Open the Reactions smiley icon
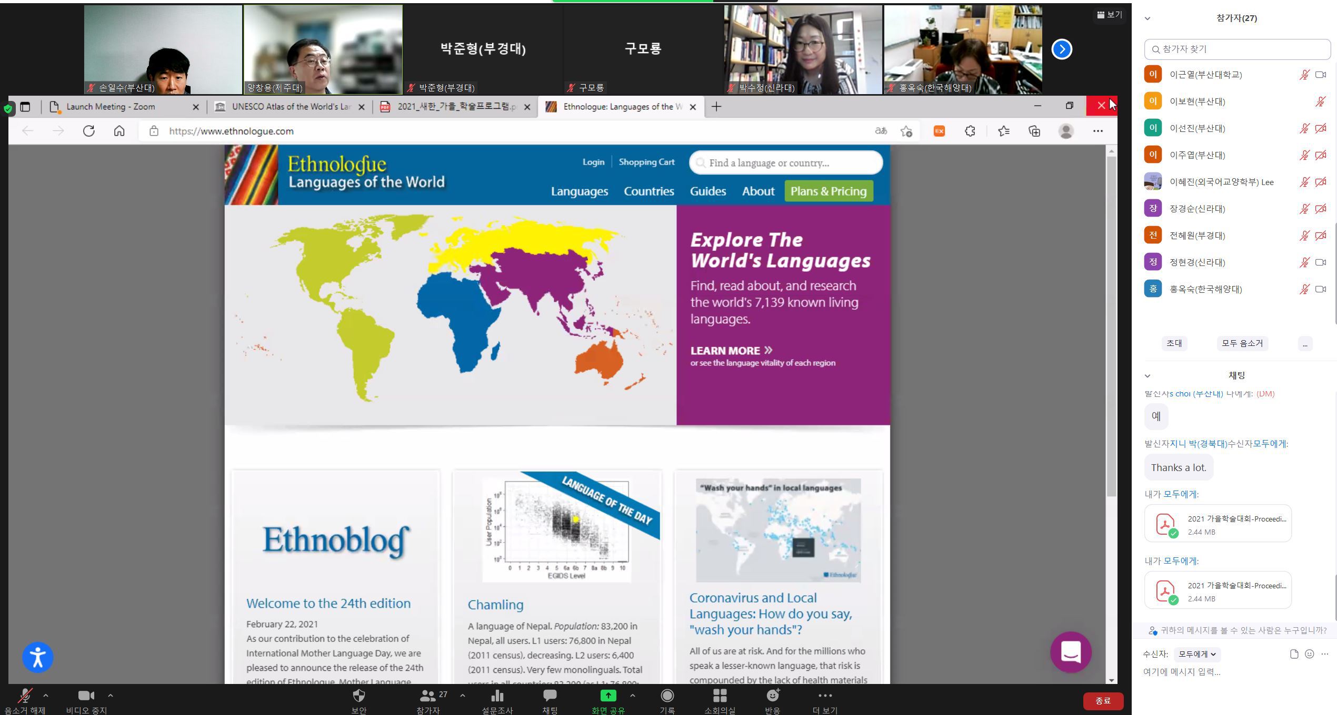This screenshot has height=715, width=1337. (772, 696)
